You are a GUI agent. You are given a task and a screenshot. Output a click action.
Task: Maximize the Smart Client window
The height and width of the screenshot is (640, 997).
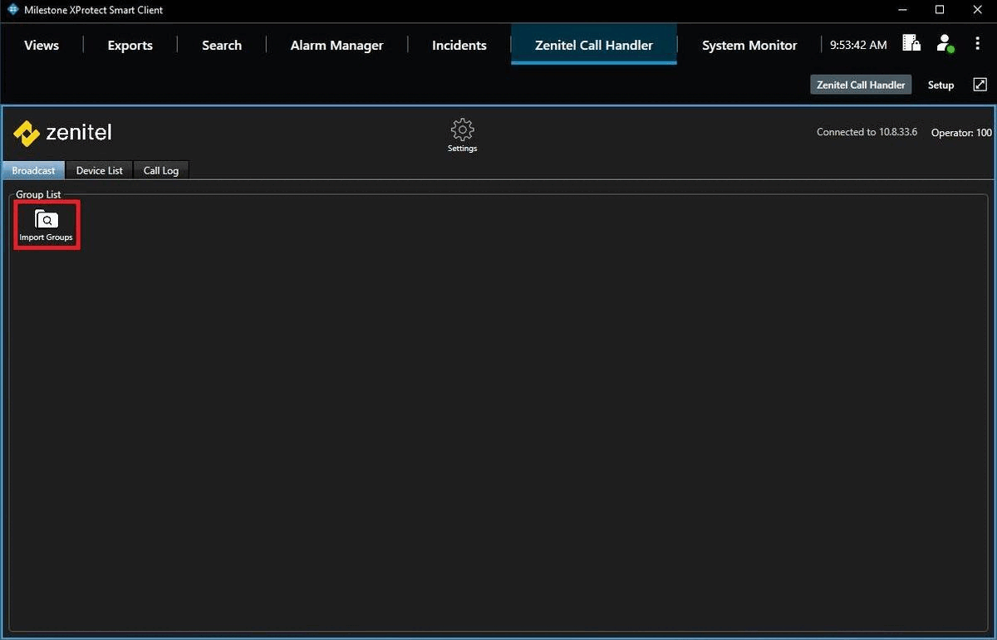[x=940, y=10]
